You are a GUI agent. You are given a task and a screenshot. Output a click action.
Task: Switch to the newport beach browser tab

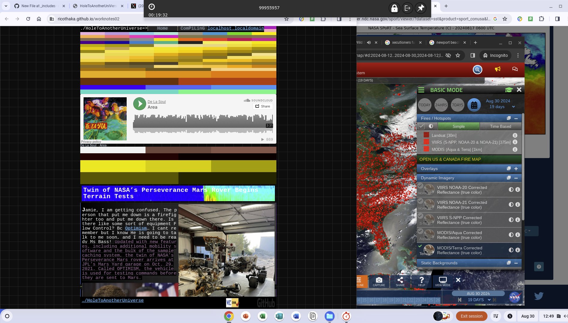click(x=448, y=43)
